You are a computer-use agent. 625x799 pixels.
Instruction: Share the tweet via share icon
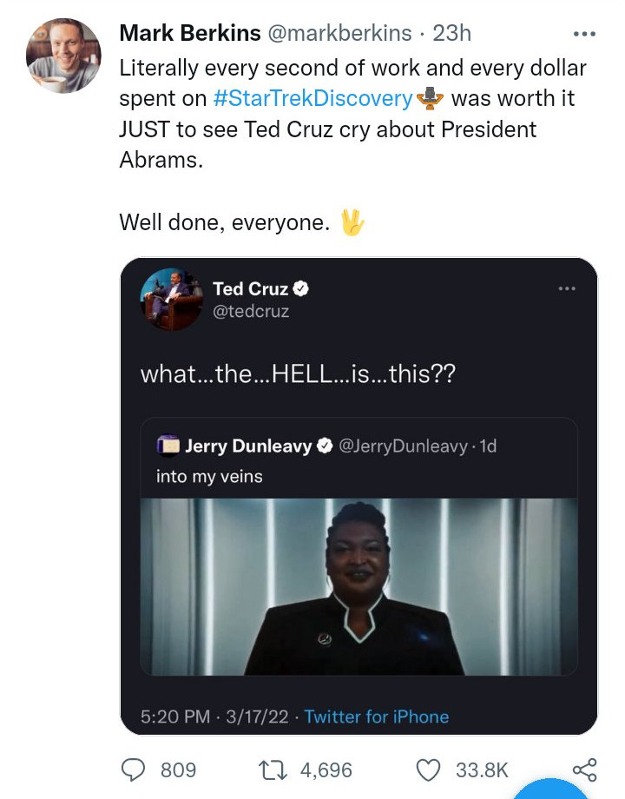coord(585,769)
